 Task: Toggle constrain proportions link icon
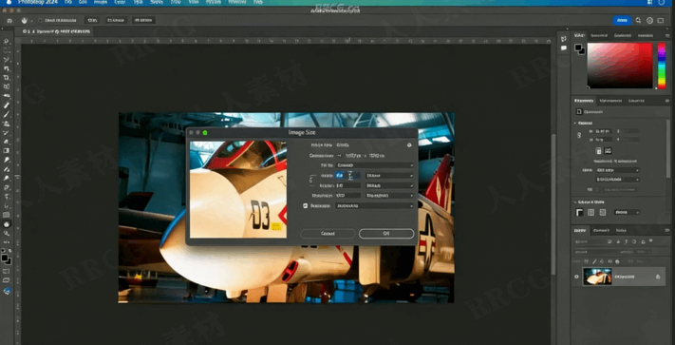point(311,180)
